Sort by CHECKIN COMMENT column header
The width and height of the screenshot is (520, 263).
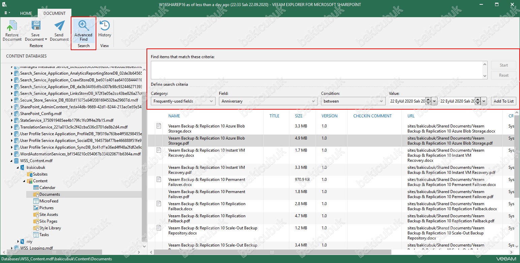tap(372, 116)
